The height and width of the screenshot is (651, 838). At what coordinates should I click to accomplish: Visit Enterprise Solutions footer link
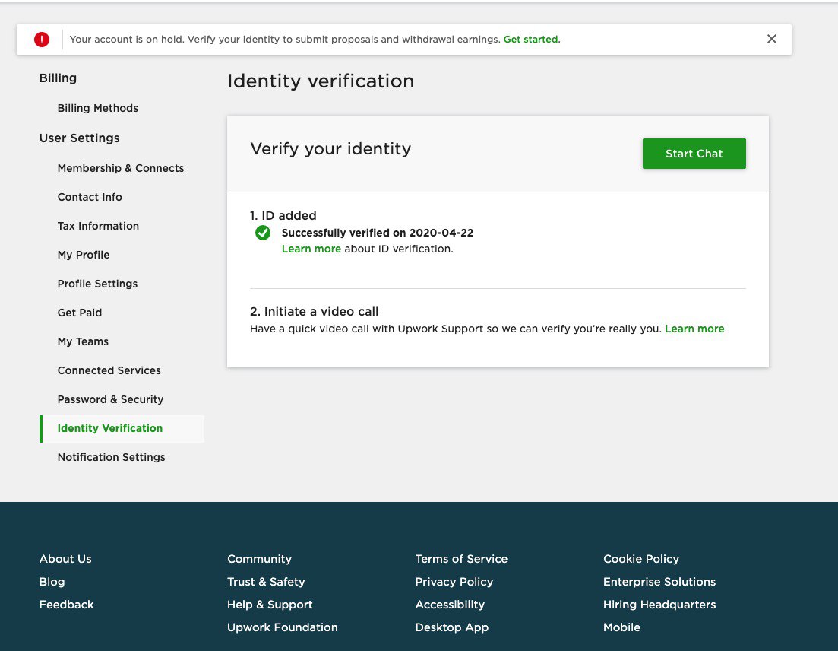pos(659,582)
